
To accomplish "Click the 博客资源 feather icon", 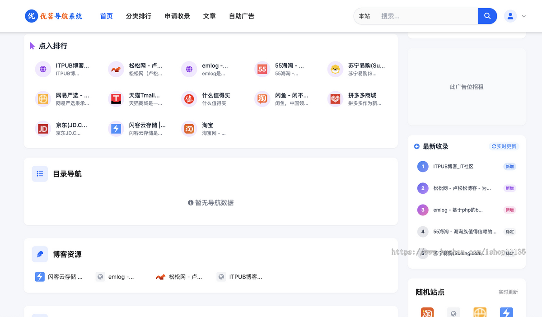I will point(40,254).
